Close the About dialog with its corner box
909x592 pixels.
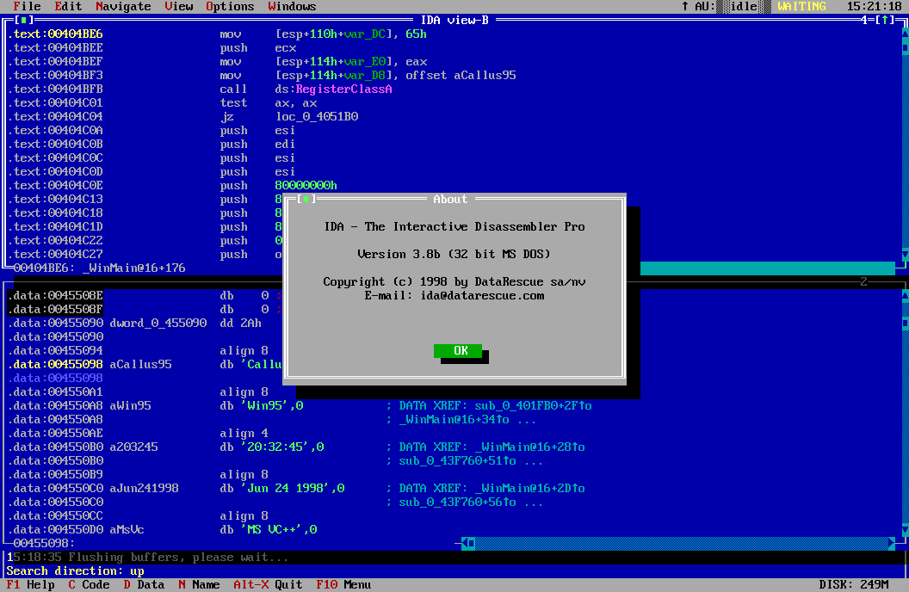pyautogui.click(x=306, y=200)
